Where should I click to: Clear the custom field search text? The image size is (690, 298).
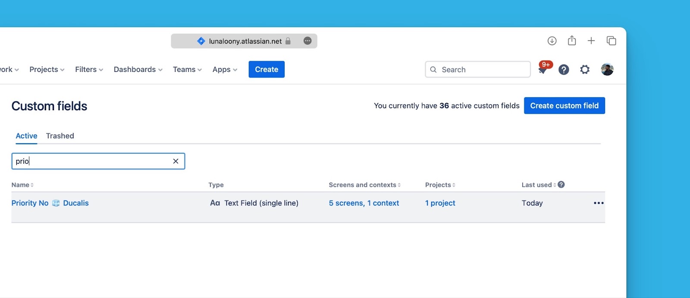click(176, 161)
